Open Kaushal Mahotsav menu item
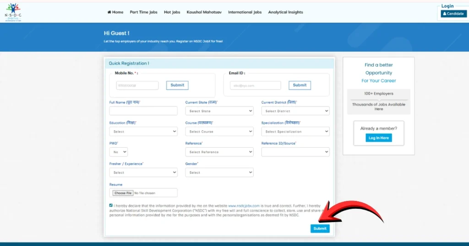Image resolution: width=469 pixels, height=246 pixels. pyautogui.click(x=204, y=12)
